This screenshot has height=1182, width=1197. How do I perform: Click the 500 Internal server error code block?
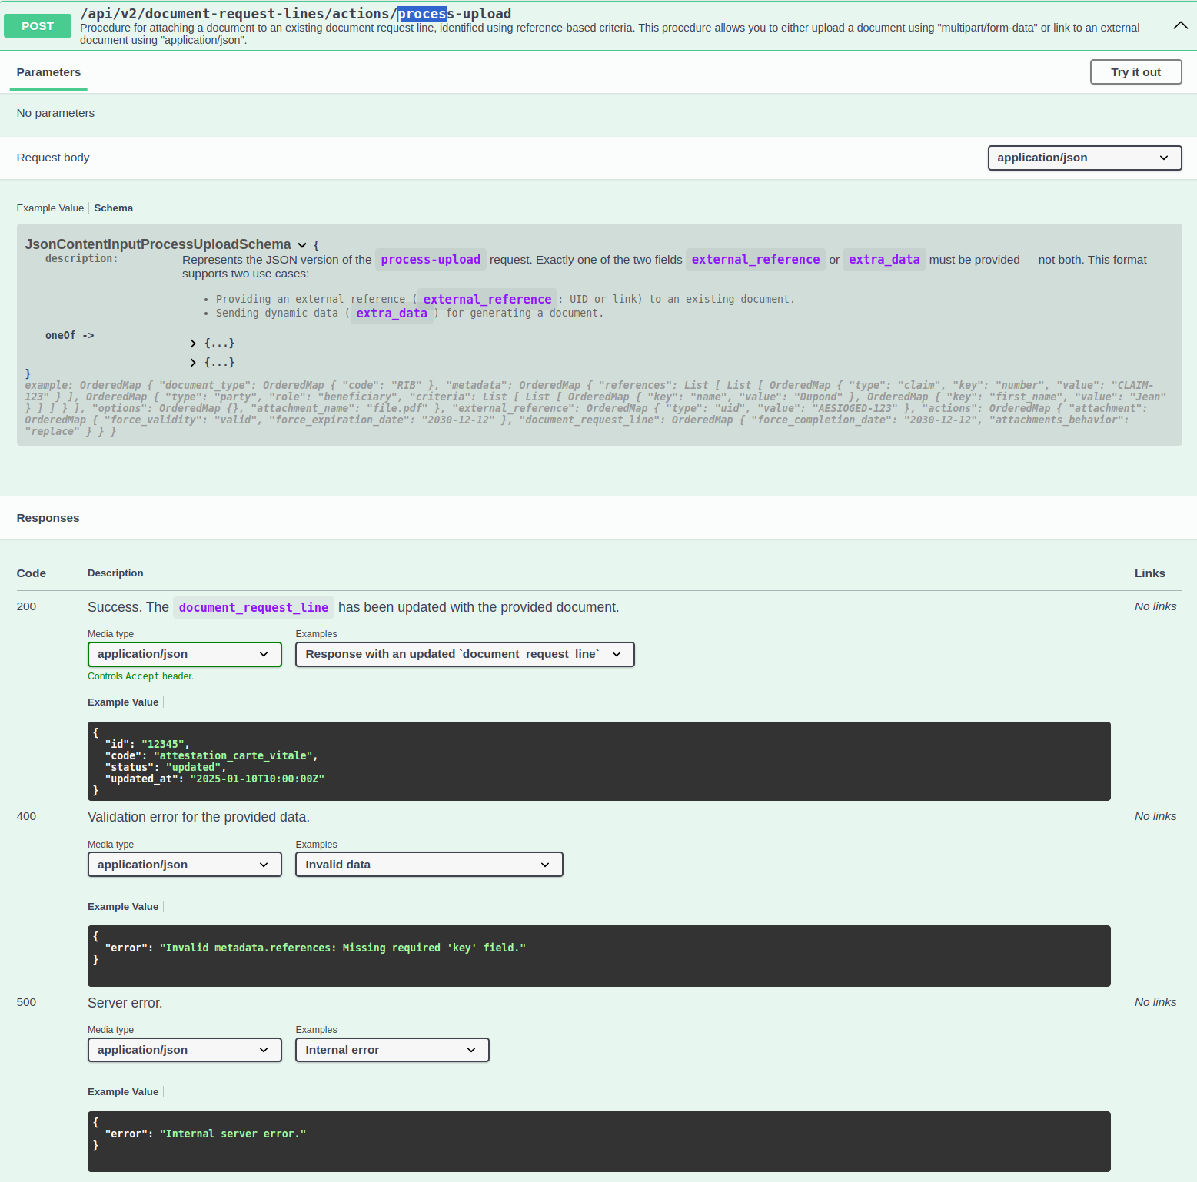point(598,1141)
